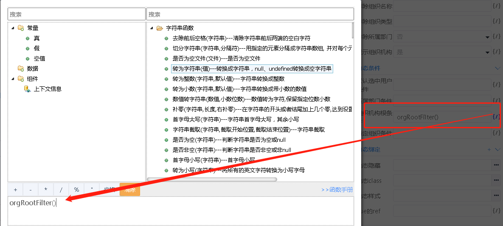Click the green dot beside 空值
This screenshot has width=503, height=226.
28,58
